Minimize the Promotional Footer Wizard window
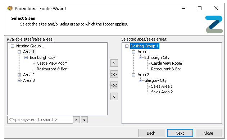The width and height of the screenshot is (227, 140). tap(183, 8)
